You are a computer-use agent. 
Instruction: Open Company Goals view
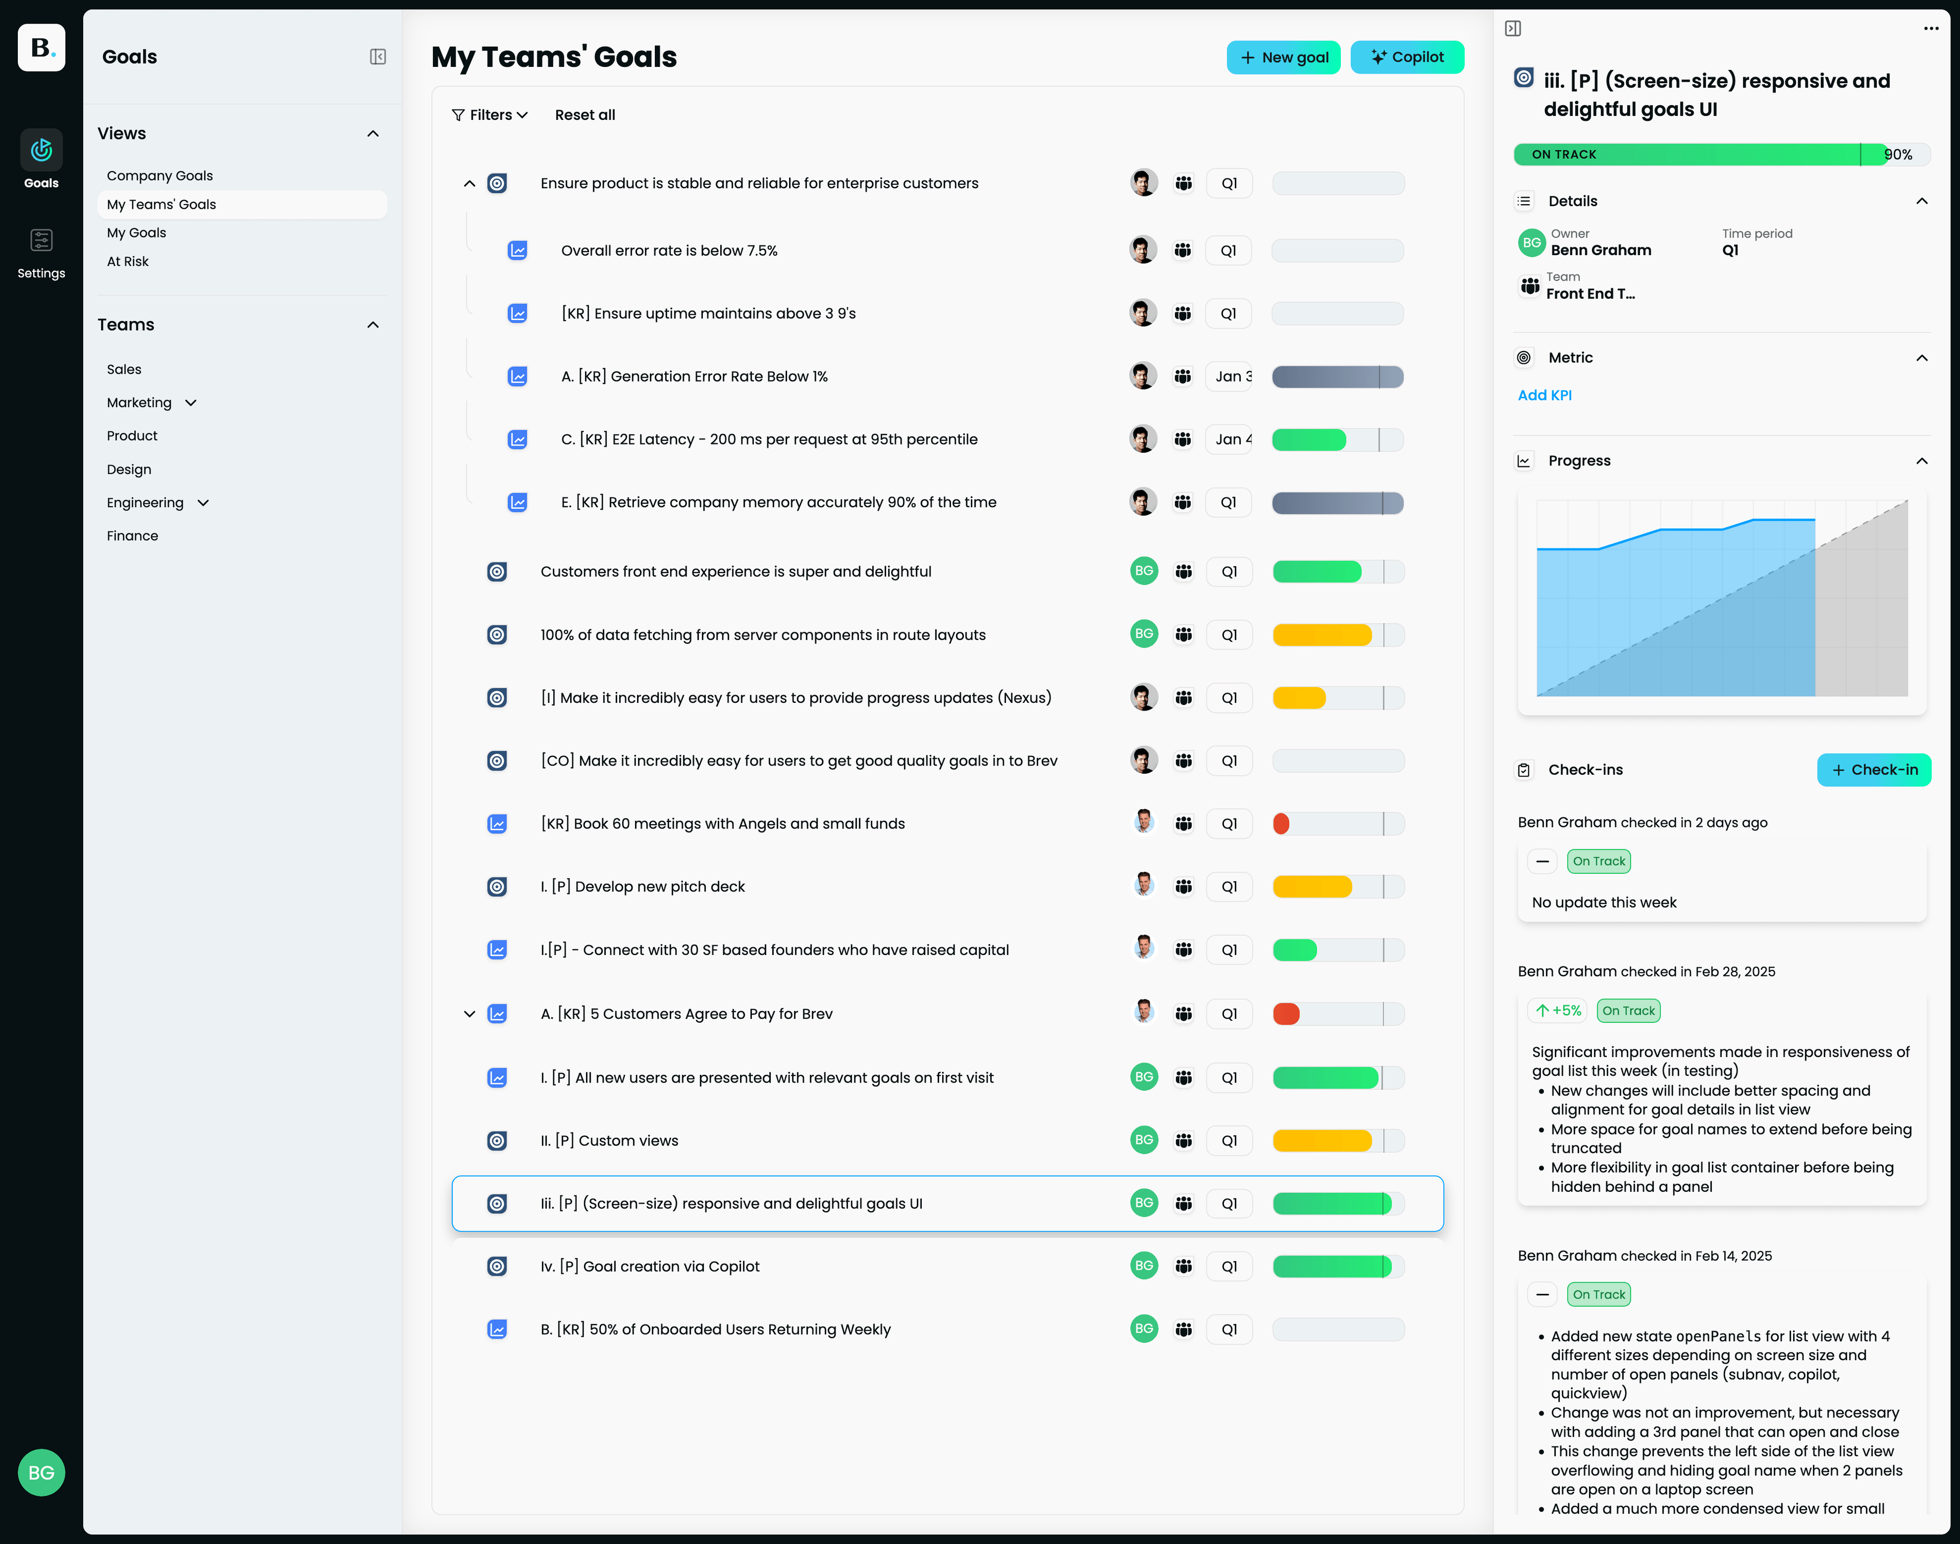(160, 176)
